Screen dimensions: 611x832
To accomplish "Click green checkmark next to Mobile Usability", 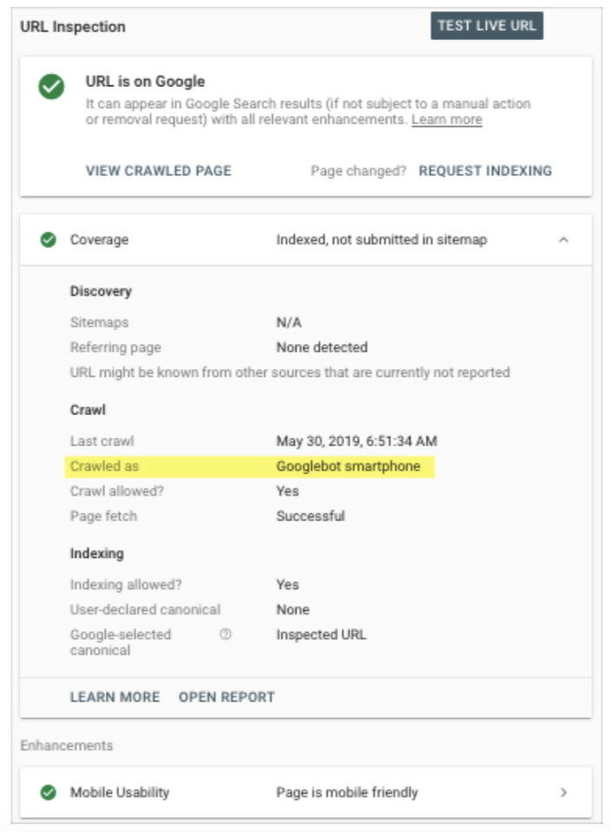I will [x=49, y=792].
